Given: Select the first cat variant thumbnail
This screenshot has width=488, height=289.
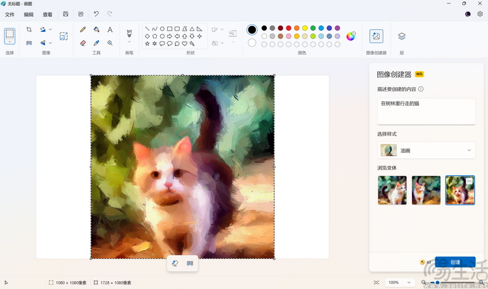Looking at the screenshot, I should point(392,190).
